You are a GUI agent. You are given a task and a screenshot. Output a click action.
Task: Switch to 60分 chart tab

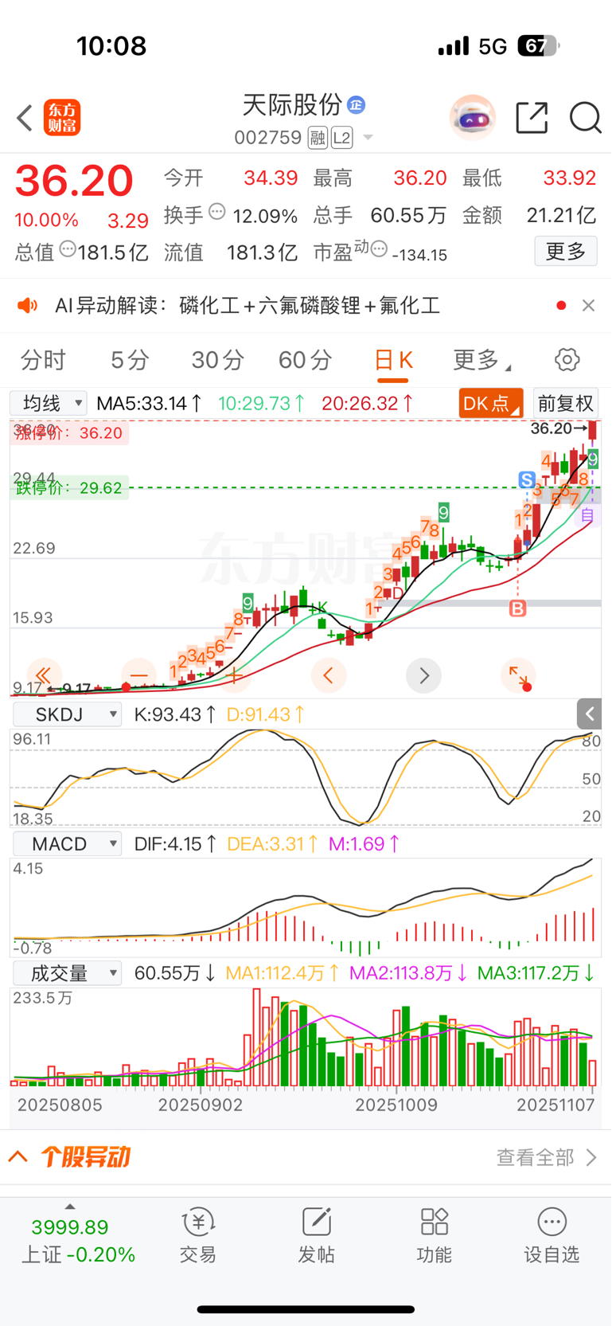pyautogui.click(x=305, y=360)
